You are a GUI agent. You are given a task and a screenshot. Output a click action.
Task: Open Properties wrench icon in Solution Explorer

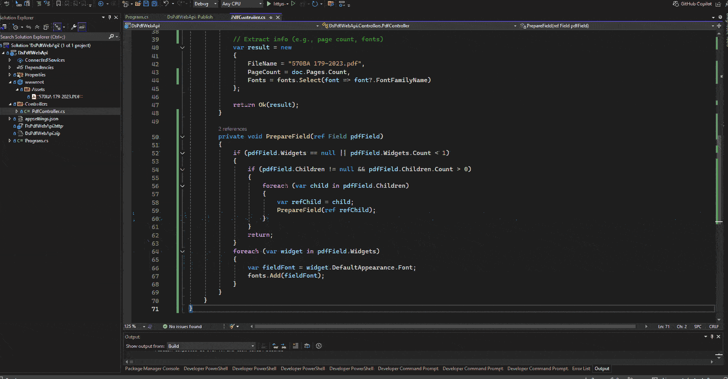[x=73, y=27]
